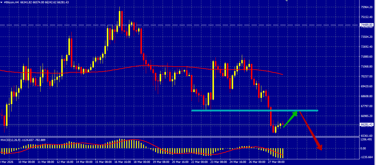
Task: Click the 74489.80 dashed-line price label
Action: click(366, 25)
